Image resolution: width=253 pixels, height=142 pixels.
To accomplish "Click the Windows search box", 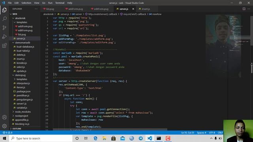I will (x=41, y=138).
